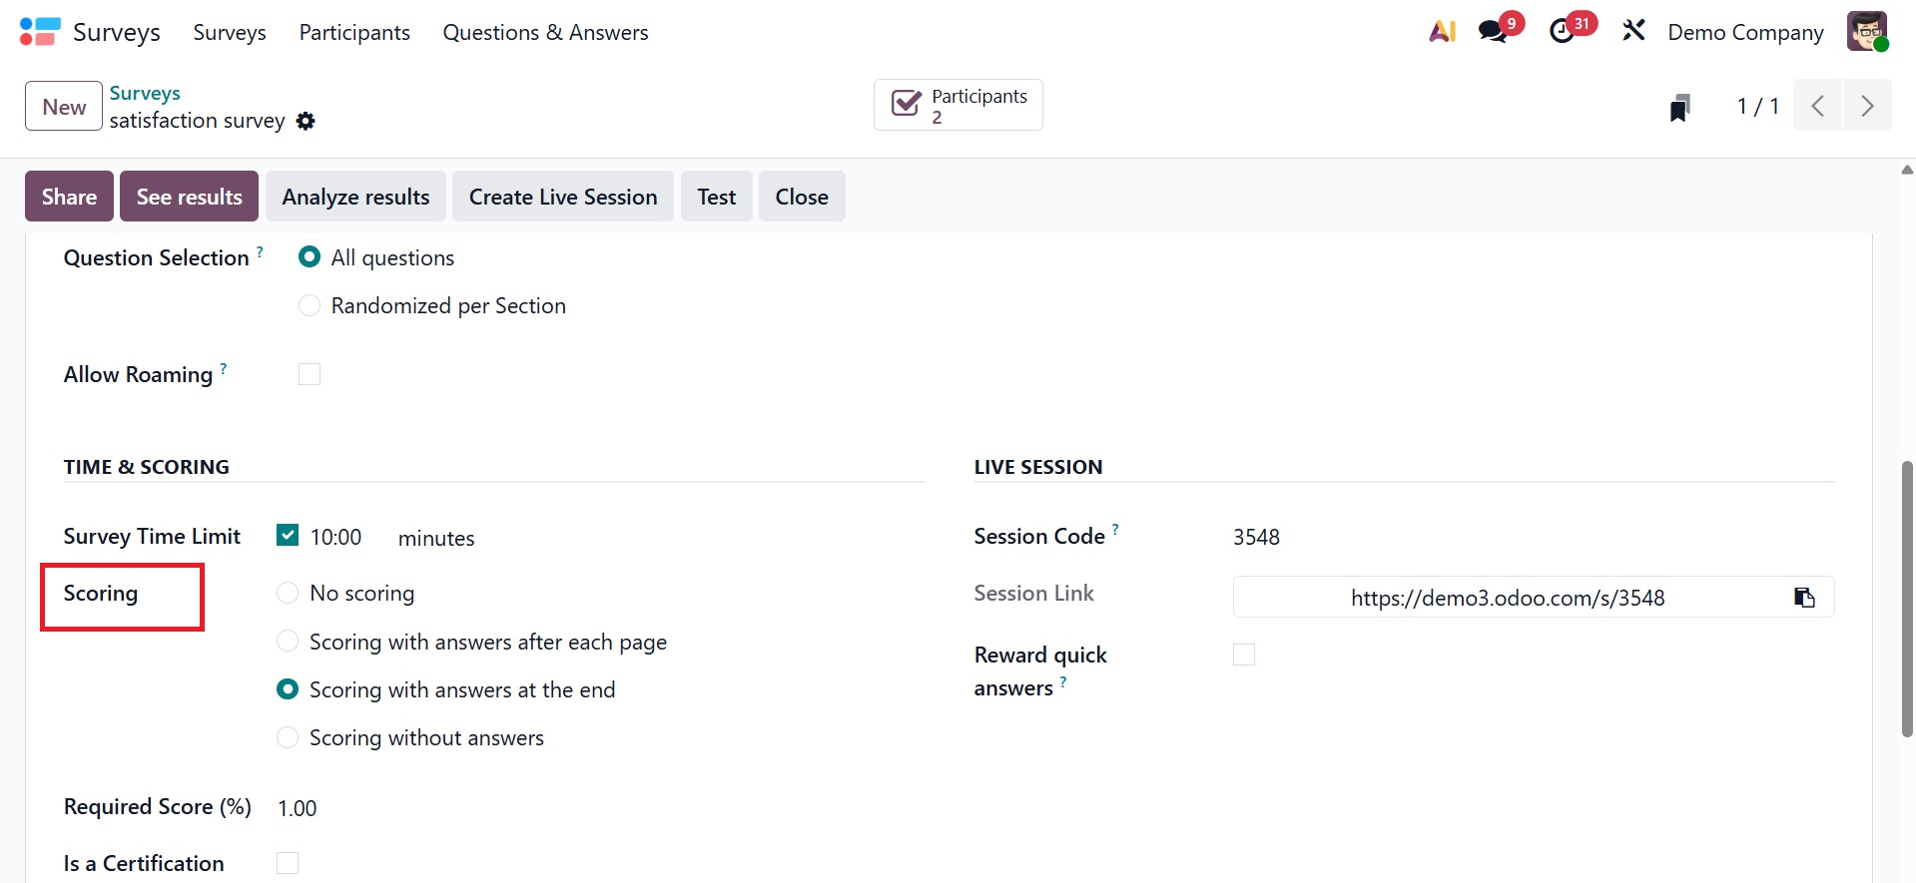Open the Odoo apps home icon
Screen dimensions: 1916x883
pos(40,32)
